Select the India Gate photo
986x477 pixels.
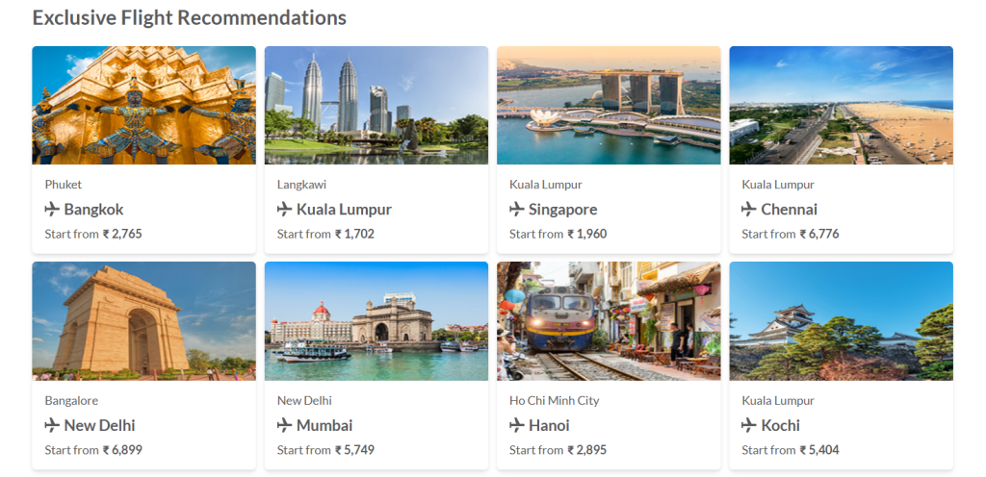coord(143,321)
